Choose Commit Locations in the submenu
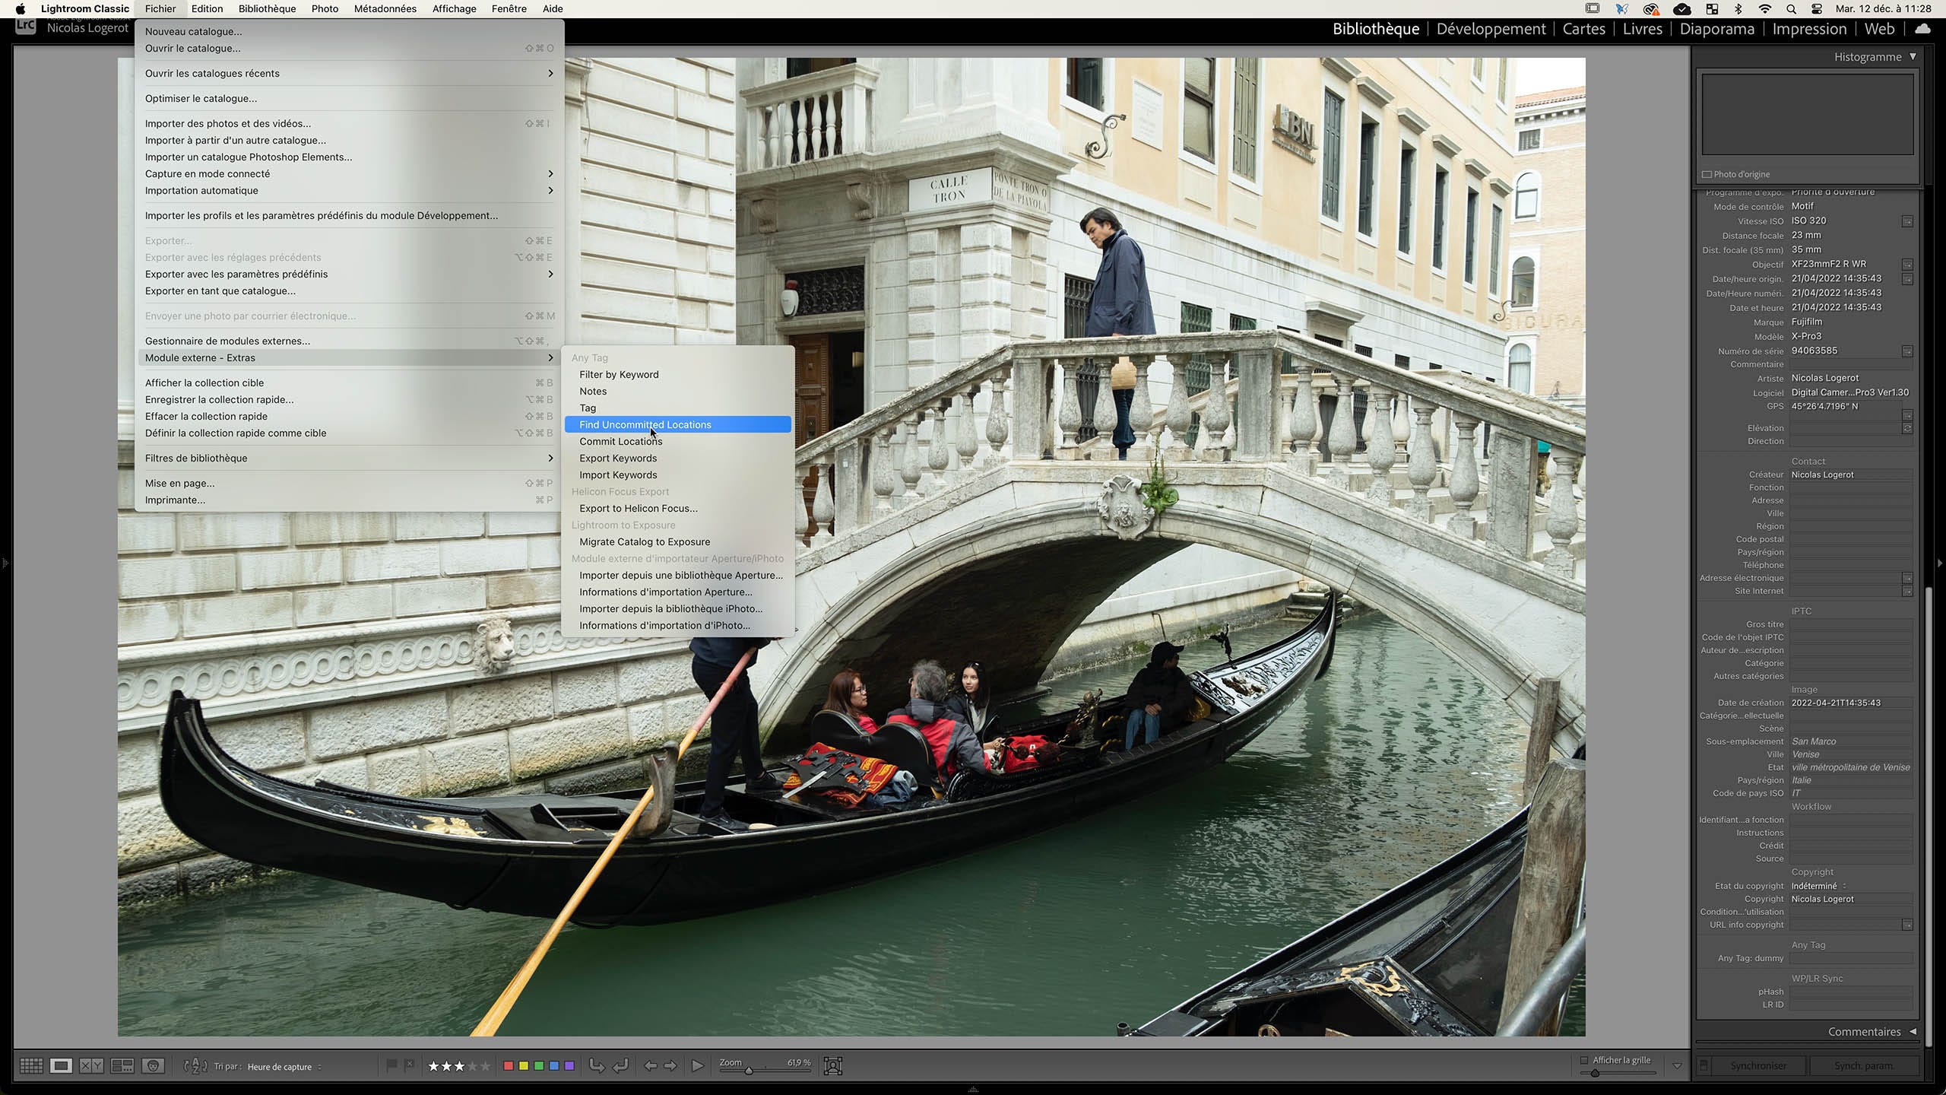Image resolution: width=1946 pixels, height=1095 pixels. (620, 441)
